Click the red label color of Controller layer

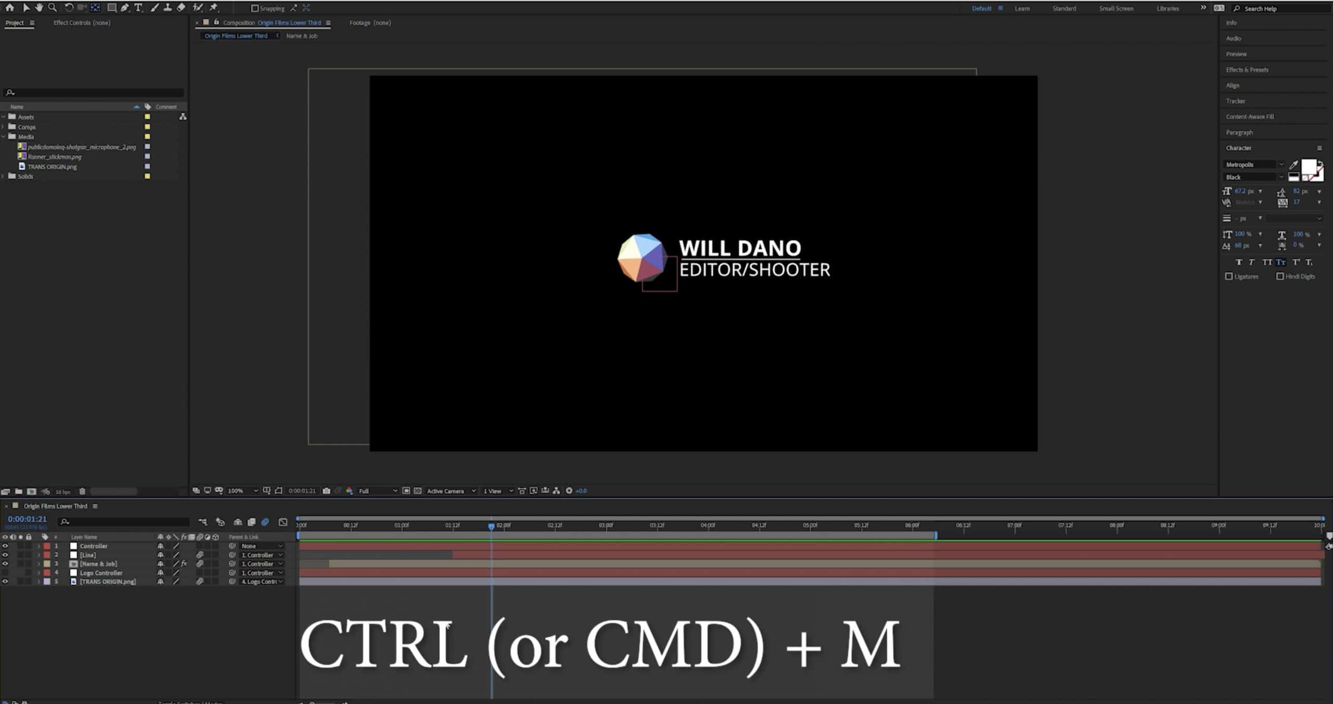47,546
